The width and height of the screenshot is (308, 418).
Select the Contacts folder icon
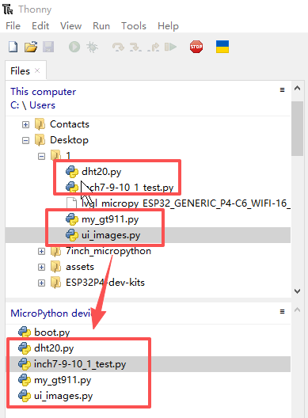[40, 124]
